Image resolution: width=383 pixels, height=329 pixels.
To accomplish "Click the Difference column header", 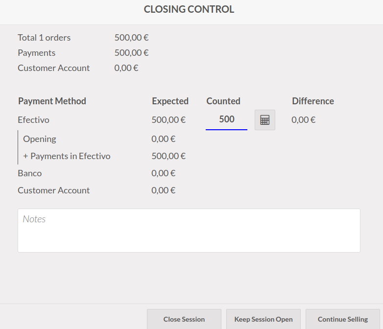I will 313,101.
